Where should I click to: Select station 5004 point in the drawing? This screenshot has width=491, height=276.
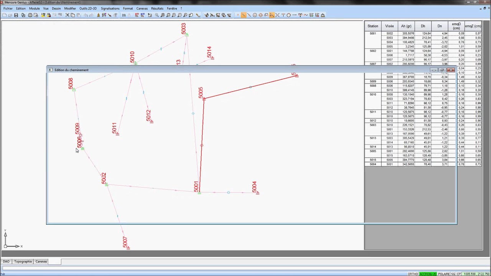pyautogui.click(x=257, y=193)
